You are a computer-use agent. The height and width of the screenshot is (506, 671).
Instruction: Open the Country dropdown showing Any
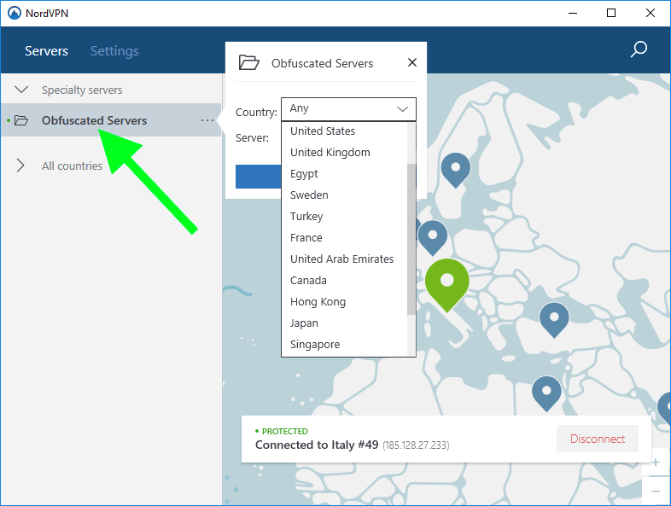point(348,109)
